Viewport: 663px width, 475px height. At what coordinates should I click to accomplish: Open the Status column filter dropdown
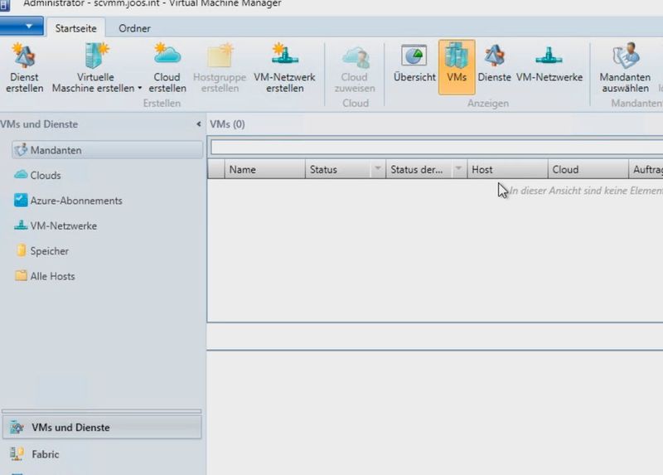point(377,170)
